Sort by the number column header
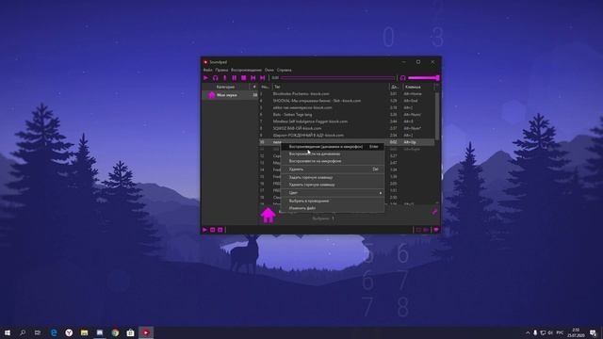 [266, 87]
